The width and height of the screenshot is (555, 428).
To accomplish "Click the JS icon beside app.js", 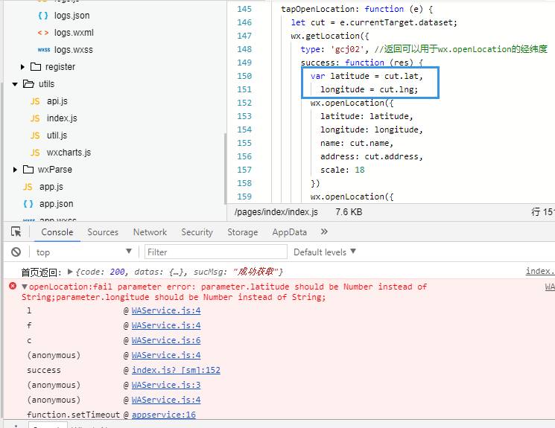I will pyautogui.click(x=28, y=187).
